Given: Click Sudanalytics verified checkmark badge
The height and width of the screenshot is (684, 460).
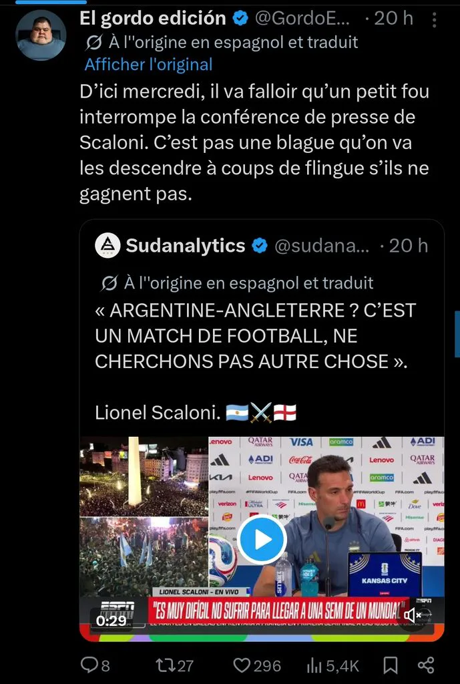Looking at the screenshot, I should coord(260,246).
